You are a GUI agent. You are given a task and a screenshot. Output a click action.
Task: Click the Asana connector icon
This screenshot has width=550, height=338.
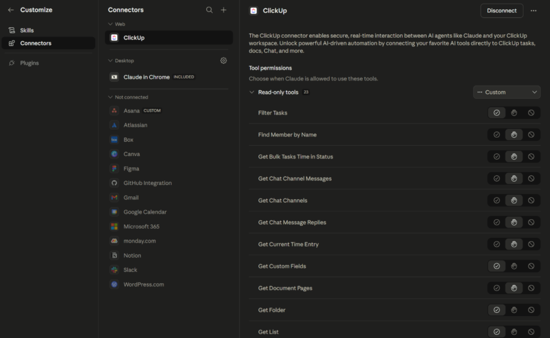coord(114,111)
